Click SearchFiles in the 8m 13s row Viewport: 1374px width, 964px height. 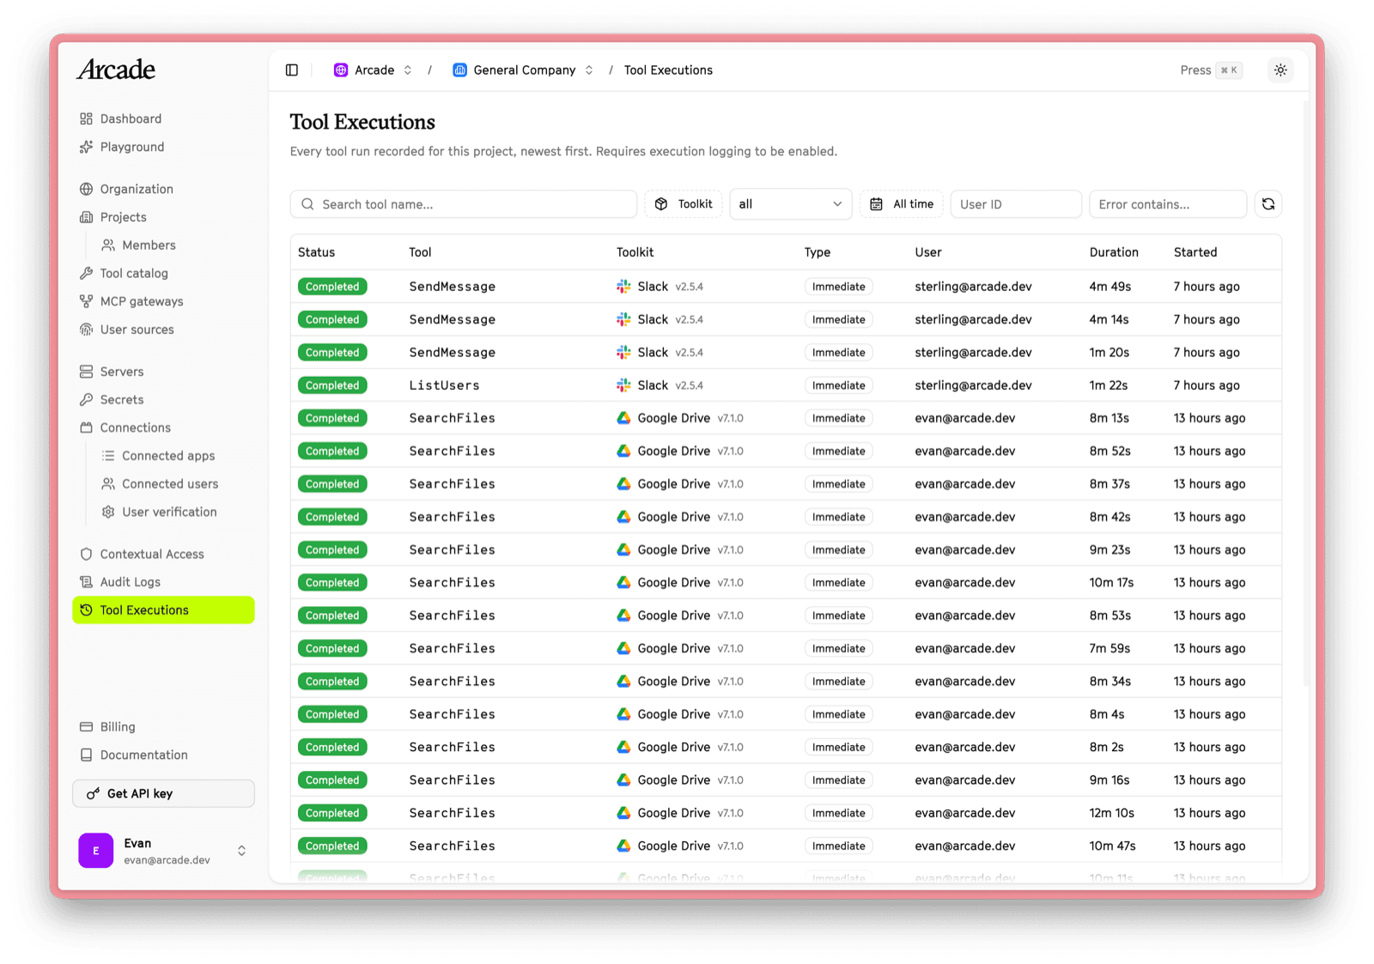[x=452, y=418]
